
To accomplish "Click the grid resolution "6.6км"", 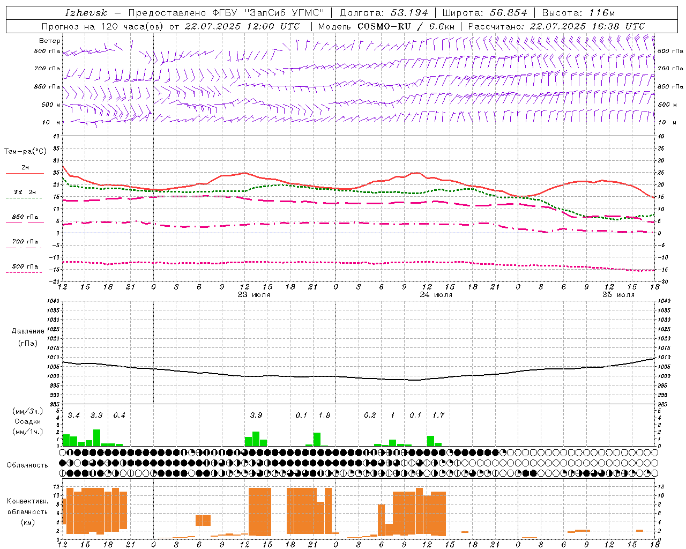I will (x=442, y=26).
